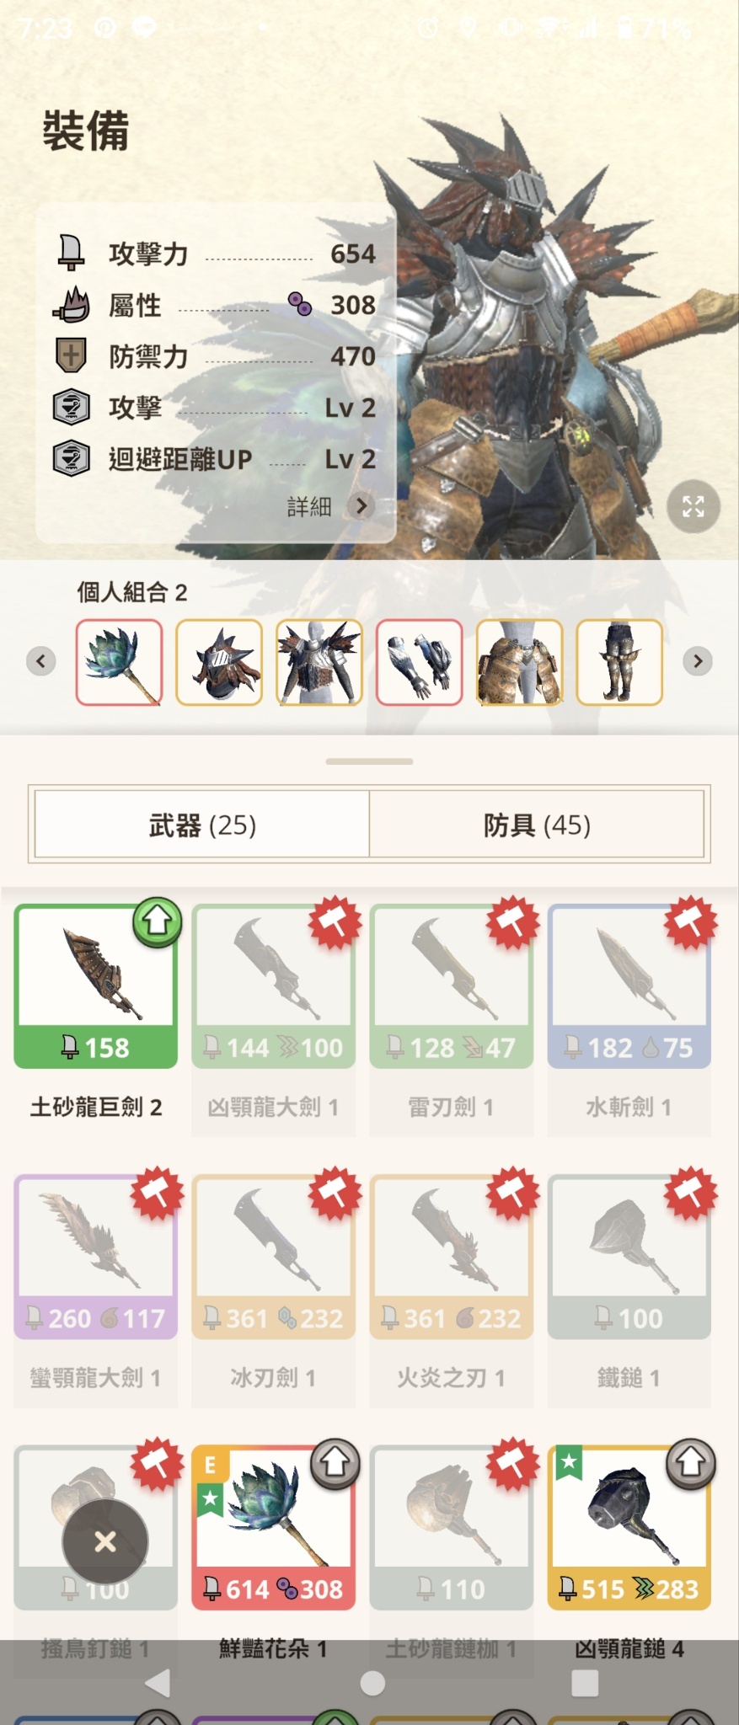This screenshot has height=1725, width=739.
Task: Tap forge hammer icon on 凶顎龍大劍 1
Action: [335, 921]
